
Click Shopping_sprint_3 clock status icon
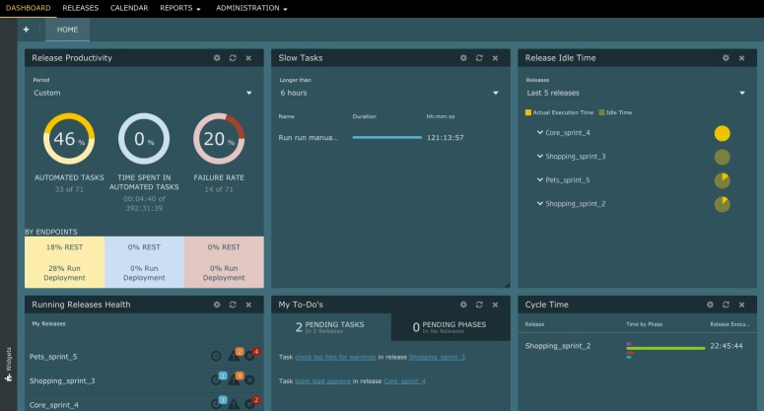[217, 380]
